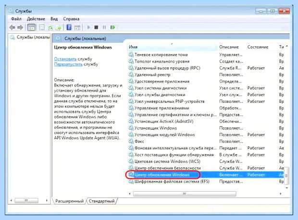Viewport: 298px width, 220px height.
Task: Click gear icon of Теневое копирование тома
Action: [131, 55]
